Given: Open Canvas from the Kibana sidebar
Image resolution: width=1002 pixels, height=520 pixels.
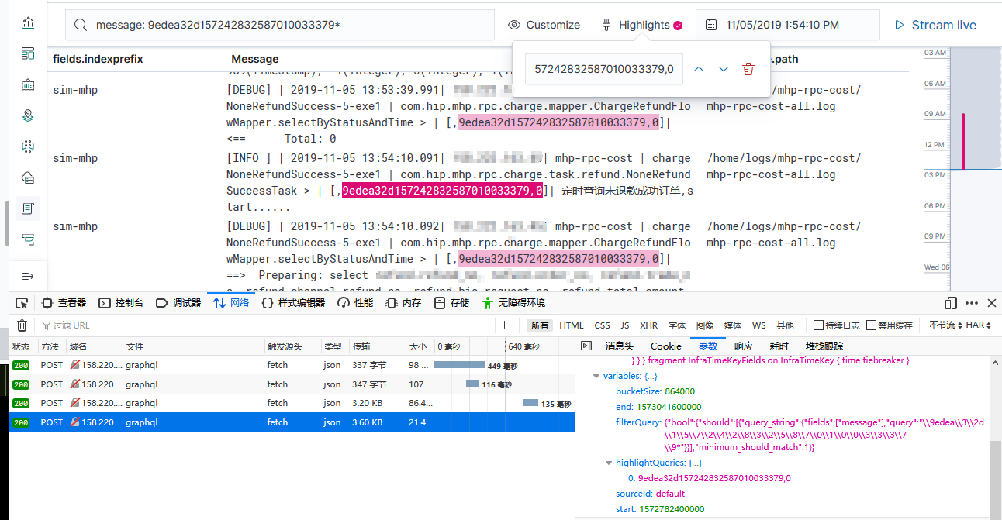Looking at the screenshot, I should tap(28, 84).
